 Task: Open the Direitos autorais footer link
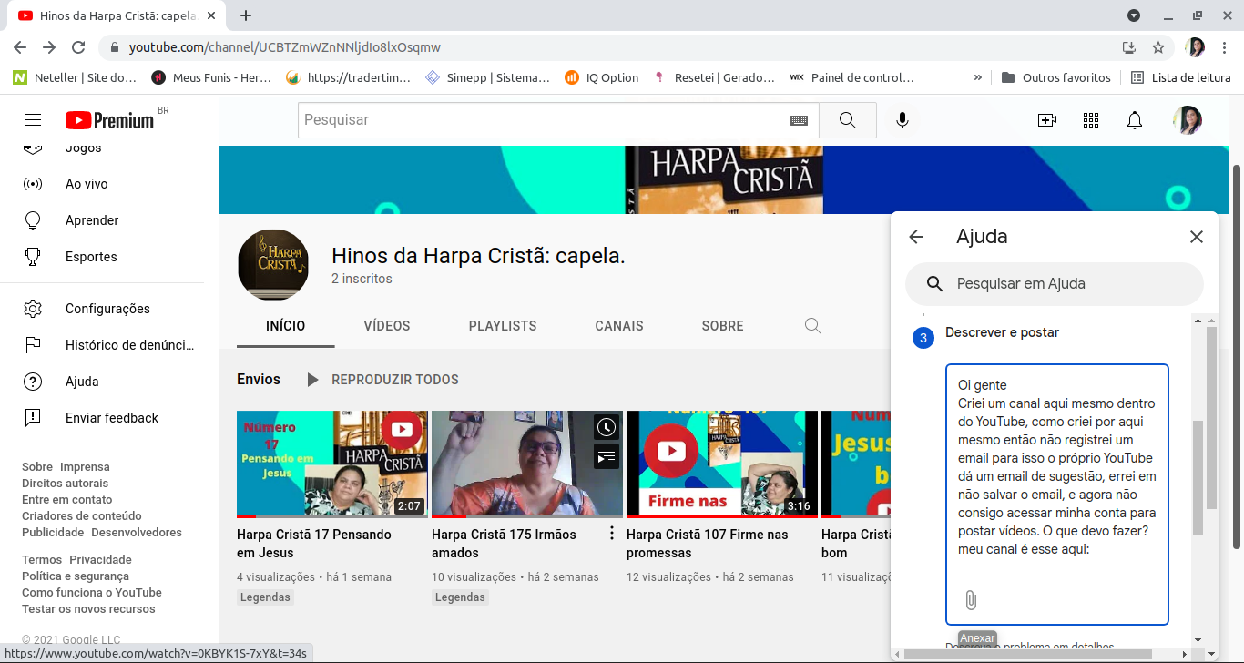point(65,484)
